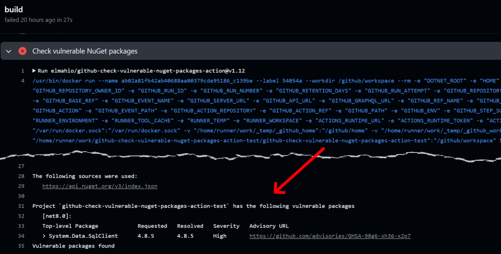The height and width of the screenshot is (254, 501).
Task: Open the GHSA-98g6-xh36-x2p7 advisory link
Action: (330, 236)
